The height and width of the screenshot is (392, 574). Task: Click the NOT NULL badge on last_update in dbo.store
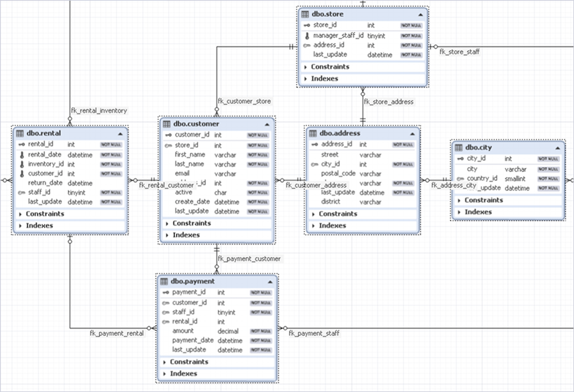411,54
